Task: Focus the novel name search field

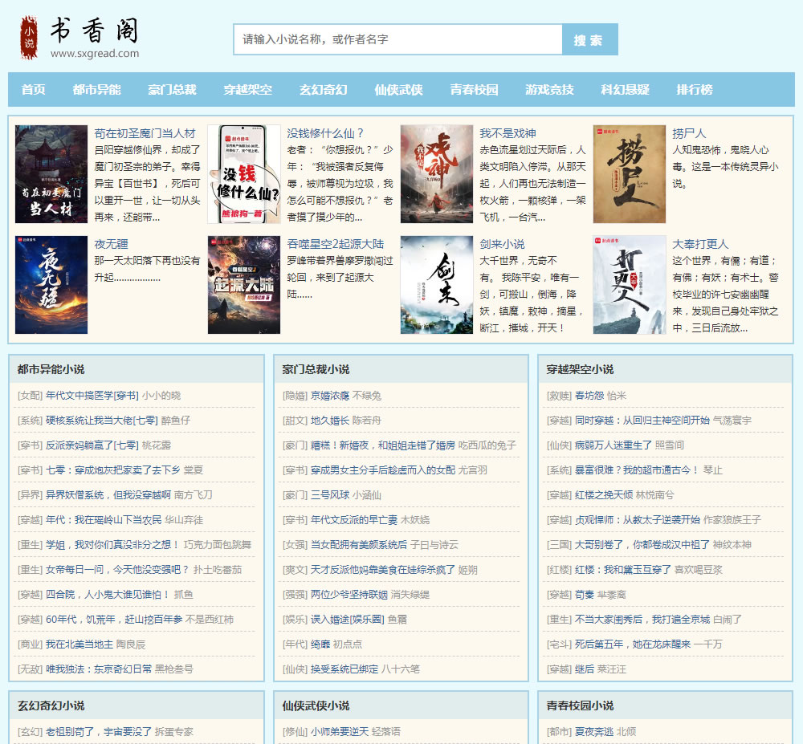Action: [x=397, y=39]
